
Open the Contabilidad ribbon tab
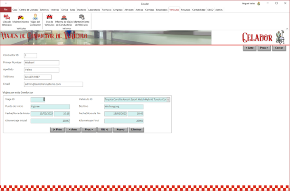pos(198,10)
